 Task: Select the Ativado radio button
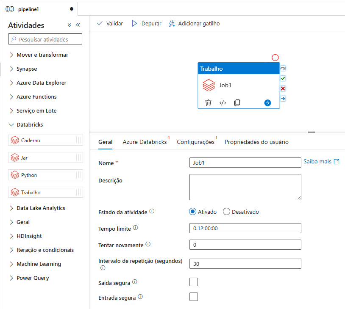(x=192, y=212)
